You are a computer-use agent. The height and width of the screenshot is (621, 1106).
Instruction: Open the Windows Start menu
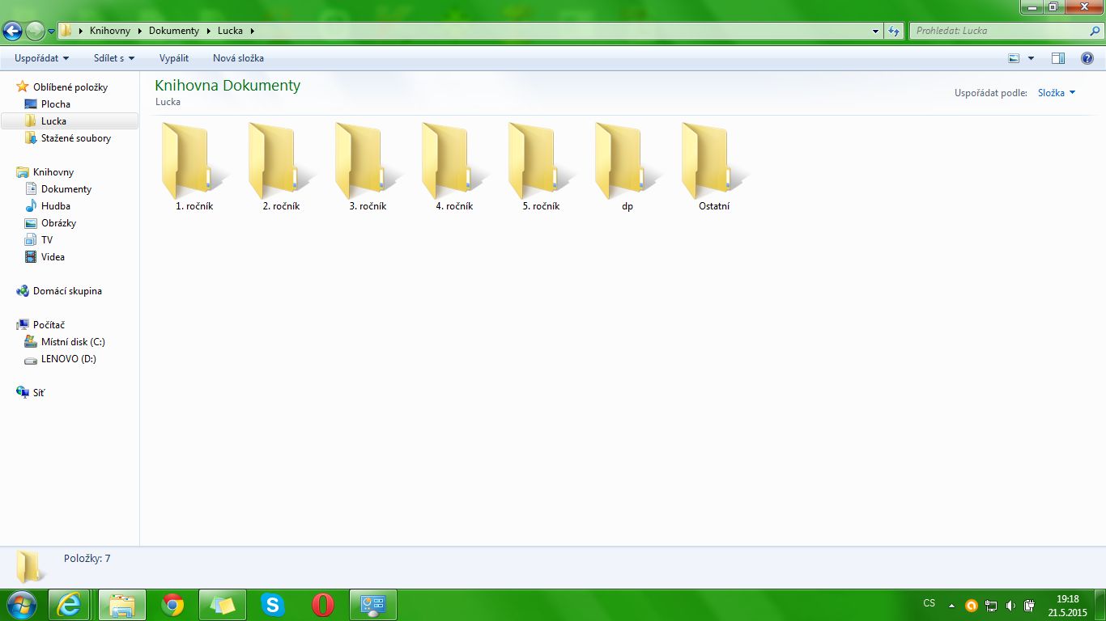click(20, 605)
